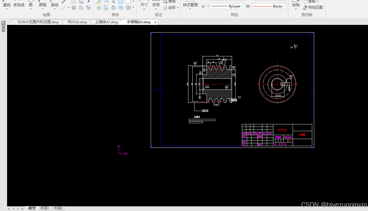Click the 特性 panel label
The height and width of the screenshot is (211, 368).
tap(235, 15)
